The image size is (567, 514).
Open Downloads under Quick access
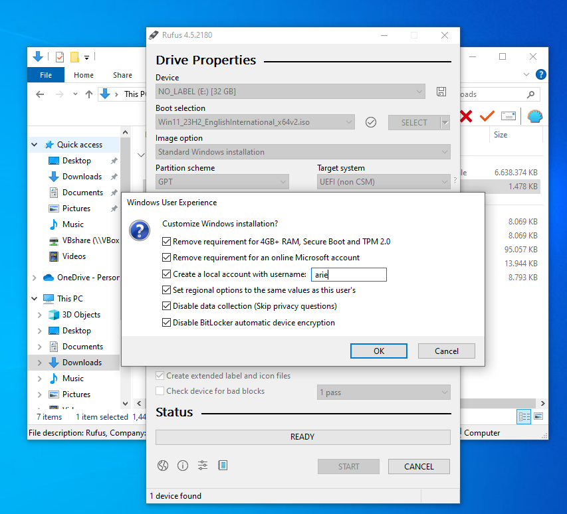pyautogui.click(x=82, y=177)
